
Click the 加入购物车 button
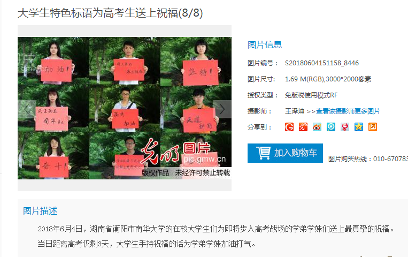coord(285,153)
